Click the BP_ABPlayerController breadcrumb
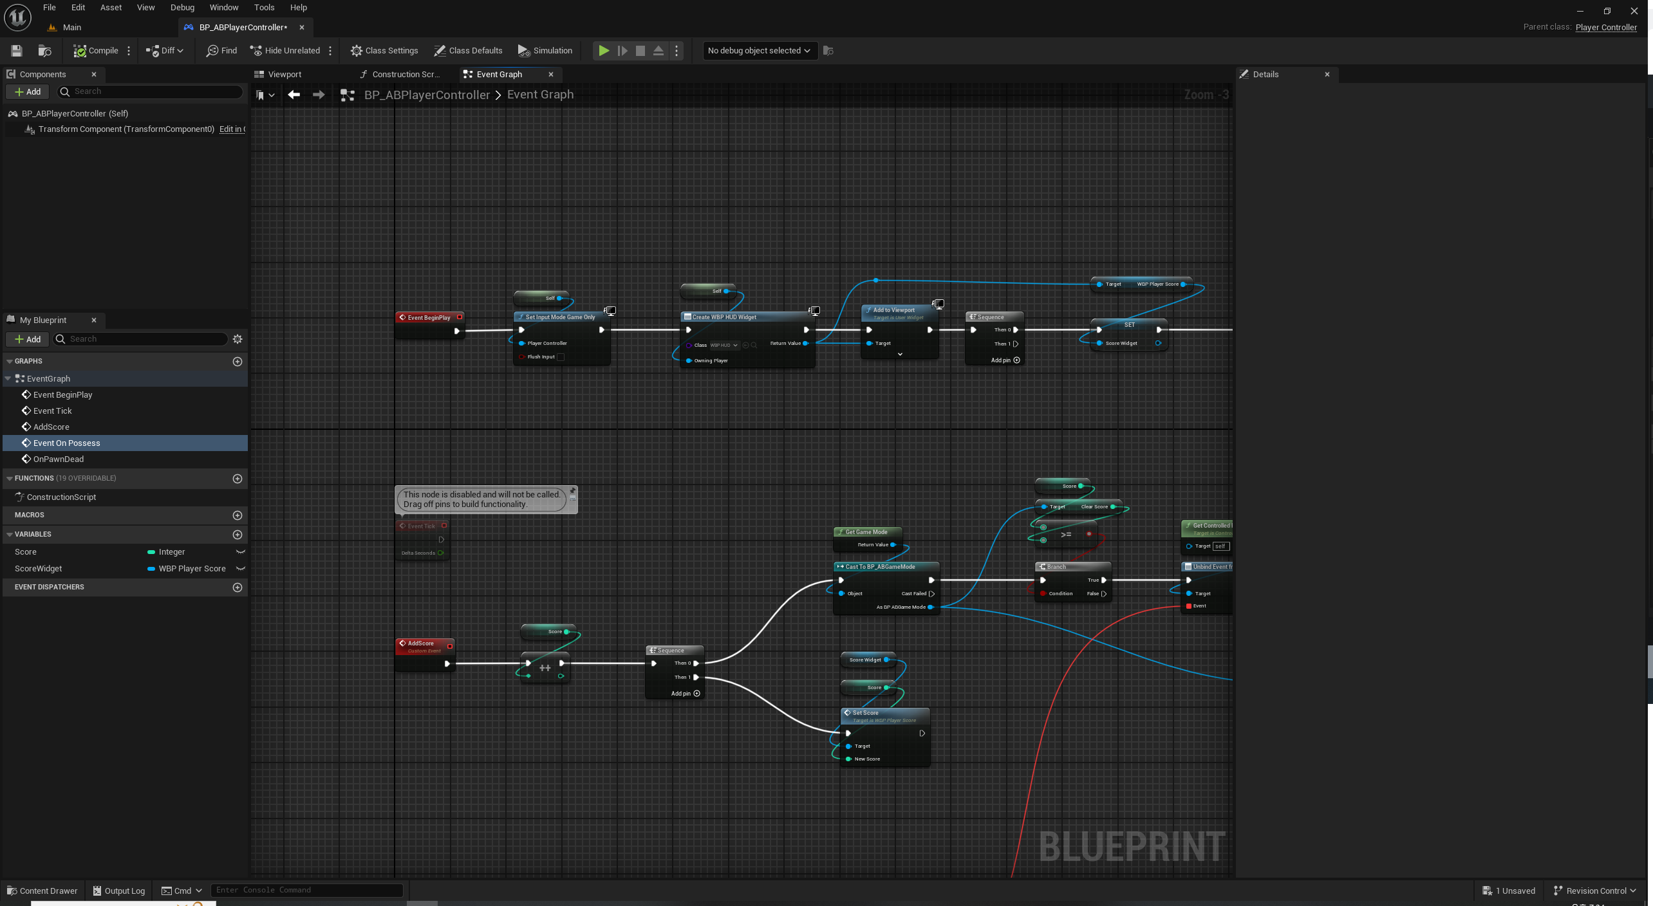Viewport: 1653px width, 906px height. coord(427,95)
